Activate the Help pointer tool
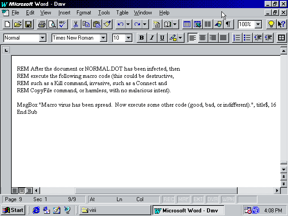The image size is (288, 216). tap(281, 24)
